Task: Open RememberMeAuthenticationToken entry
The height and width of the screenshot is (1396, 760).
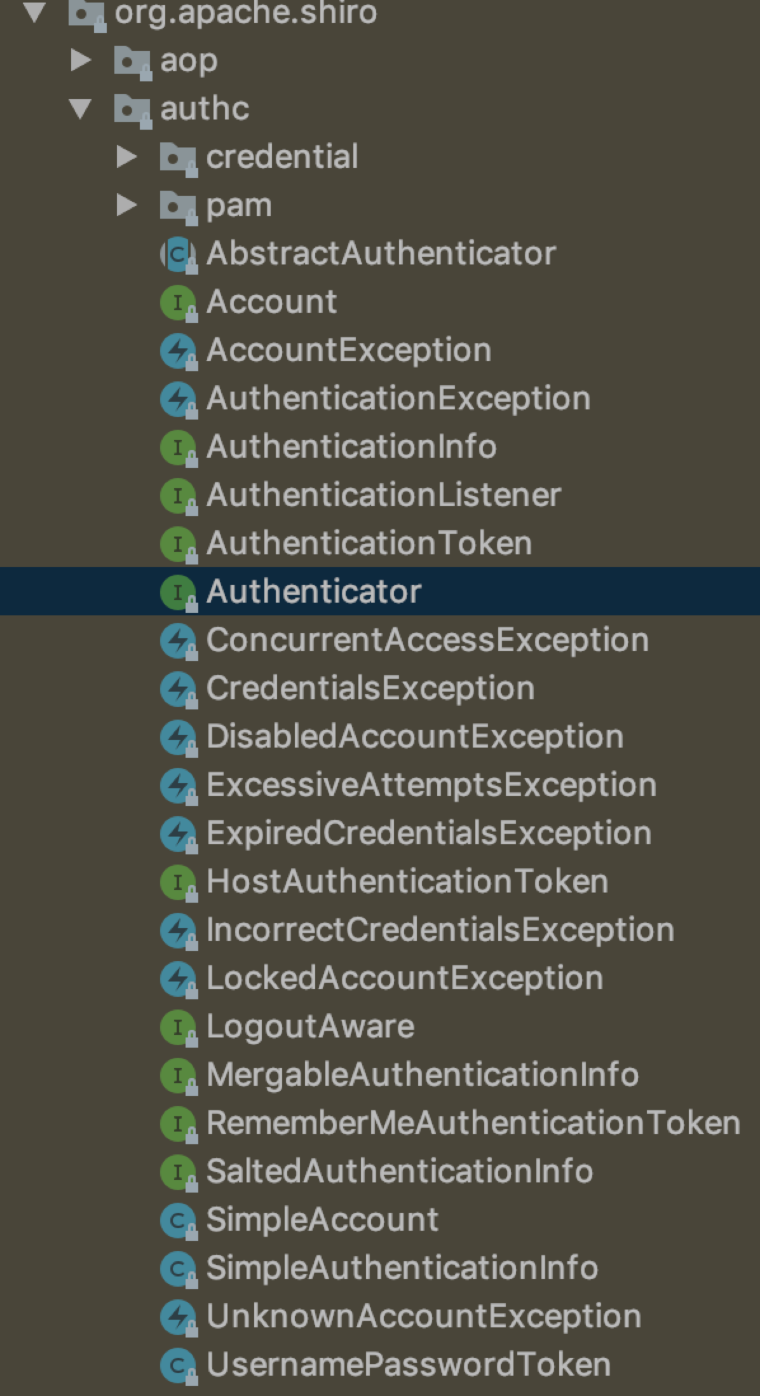Action: click(473, 1123)
